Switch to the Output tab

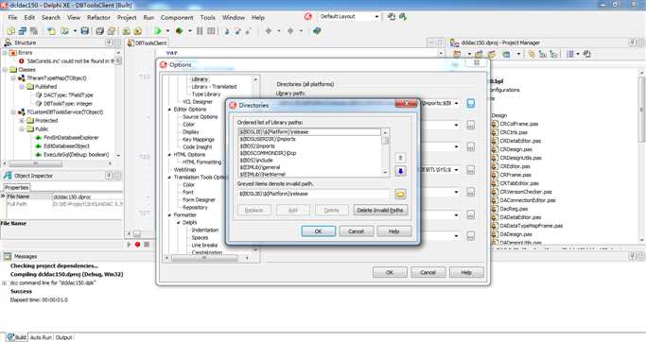[63, 337]
